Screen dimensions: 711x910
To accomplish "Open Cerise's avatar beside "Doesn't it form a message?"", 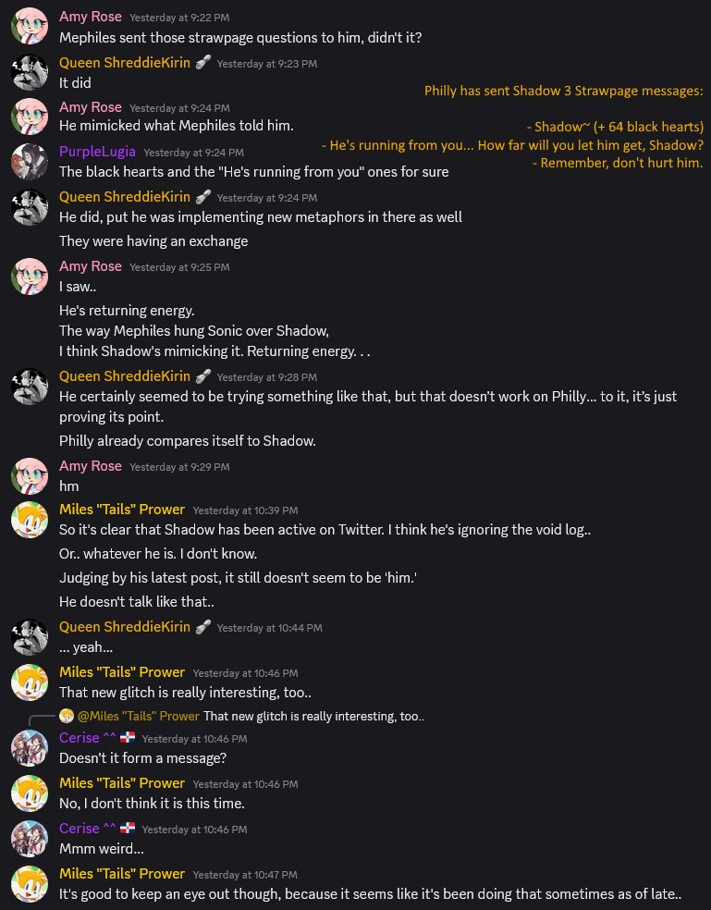I will click(x=30, y=747).
